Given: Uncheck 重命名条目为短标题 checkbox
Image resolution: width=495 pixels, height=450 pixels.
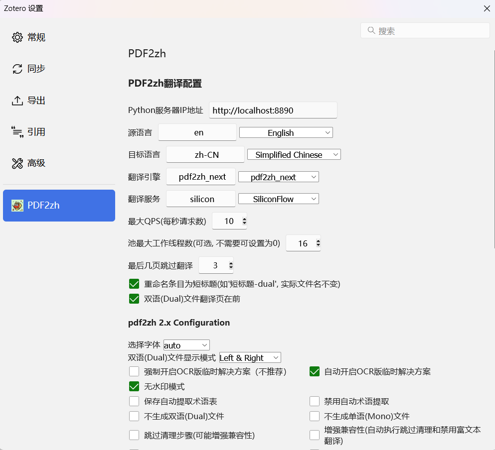Looking at the screenshot, I should 134,284.
